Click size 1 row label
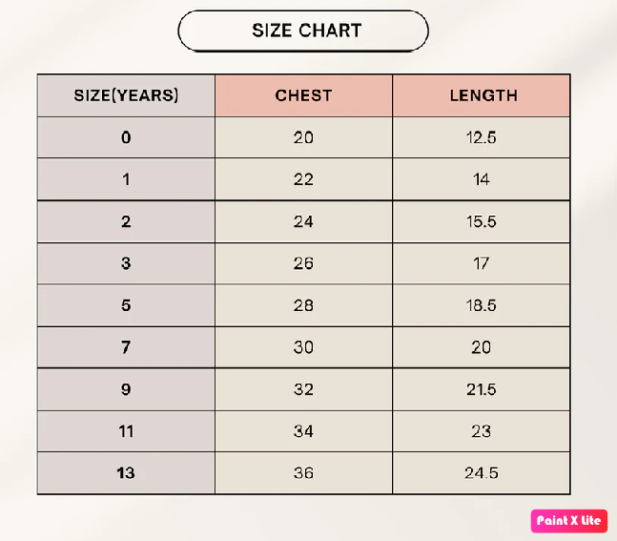617x541 pixels. [x=126, y=179]
